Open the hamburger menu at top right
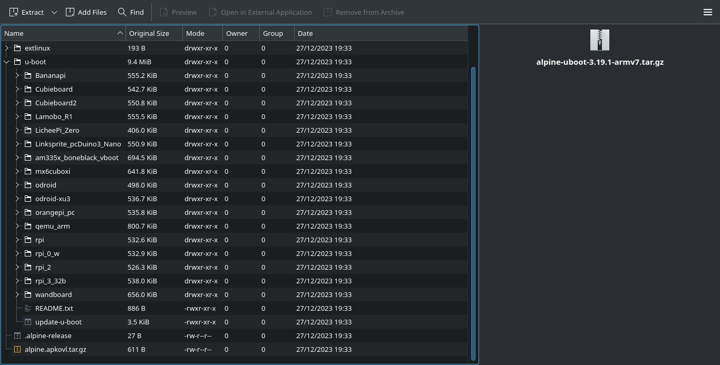 pos(708,12)
